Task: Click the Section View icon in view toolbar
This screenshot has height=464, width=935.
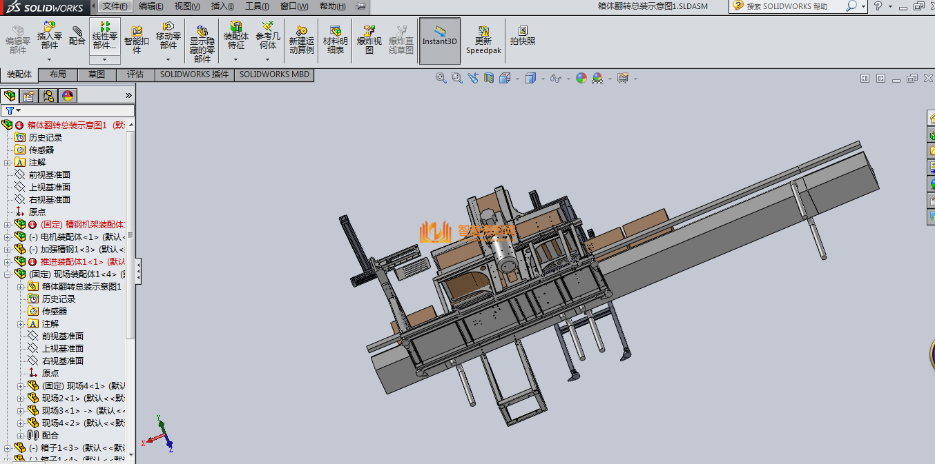Action: point(489,79)
